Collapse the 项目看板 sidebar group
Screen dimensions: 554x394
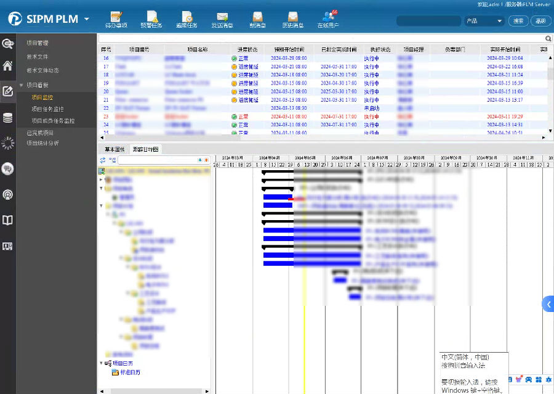pos(21,85)
